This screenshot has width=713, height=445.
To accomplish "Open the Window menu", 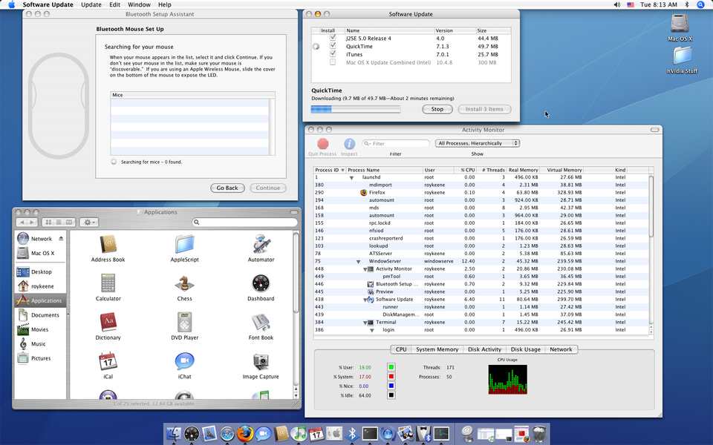I will (x=139, y=4).
